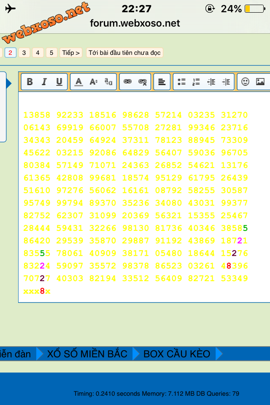Jump to page 5 of thread
Image resolution: width=270 pixels, height=405 pixels.
(x=51, y=53)
